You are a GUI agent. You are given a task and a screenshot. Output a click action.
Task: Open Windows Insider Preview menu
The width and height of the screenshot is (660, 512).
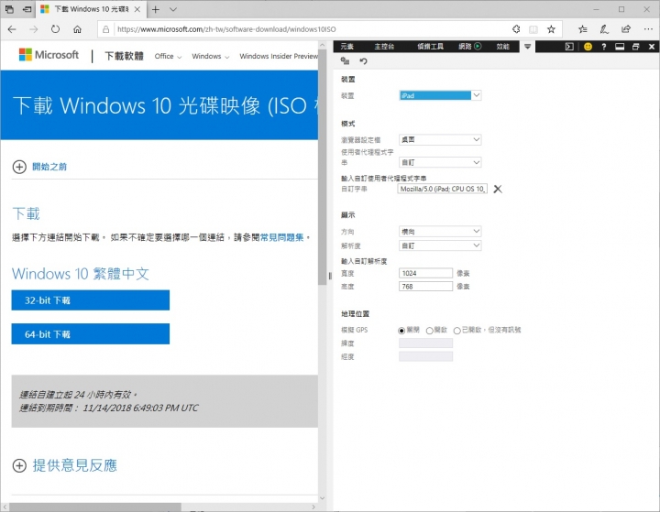[x=279, y=56]
